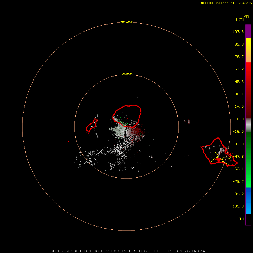Click the -47.6 velocity scale value
The image size is (253, 253).
click(x=238, y=157)
